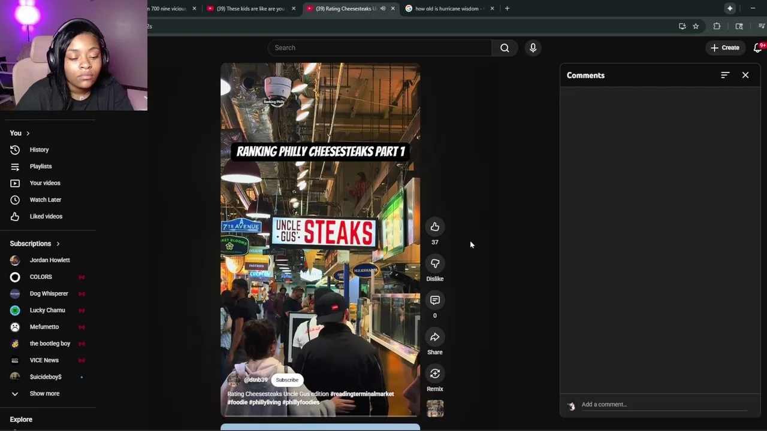Click the Create button

[x=725, y=48]
